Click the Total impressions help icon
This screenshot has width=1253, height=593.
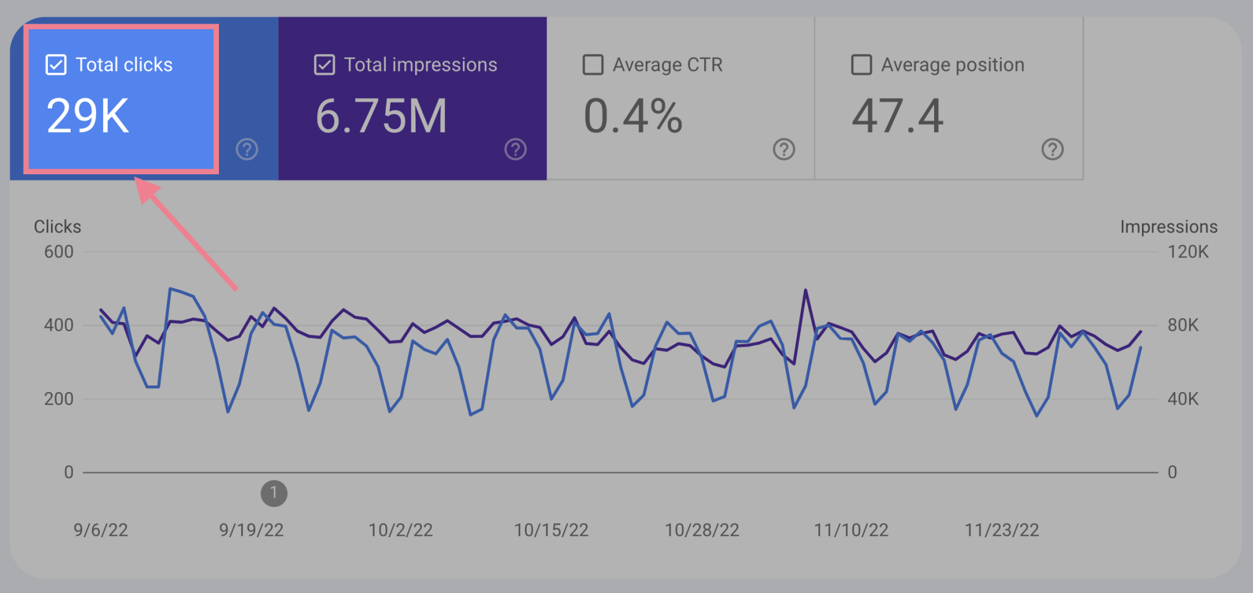515,149
